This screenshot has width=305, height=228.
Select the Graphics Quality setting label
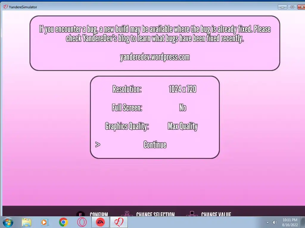pyautogui.click(x=127, y=126)
